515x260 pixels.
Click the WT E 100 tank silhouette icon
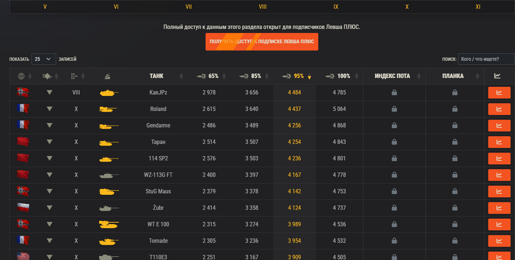tap(109, 224)
